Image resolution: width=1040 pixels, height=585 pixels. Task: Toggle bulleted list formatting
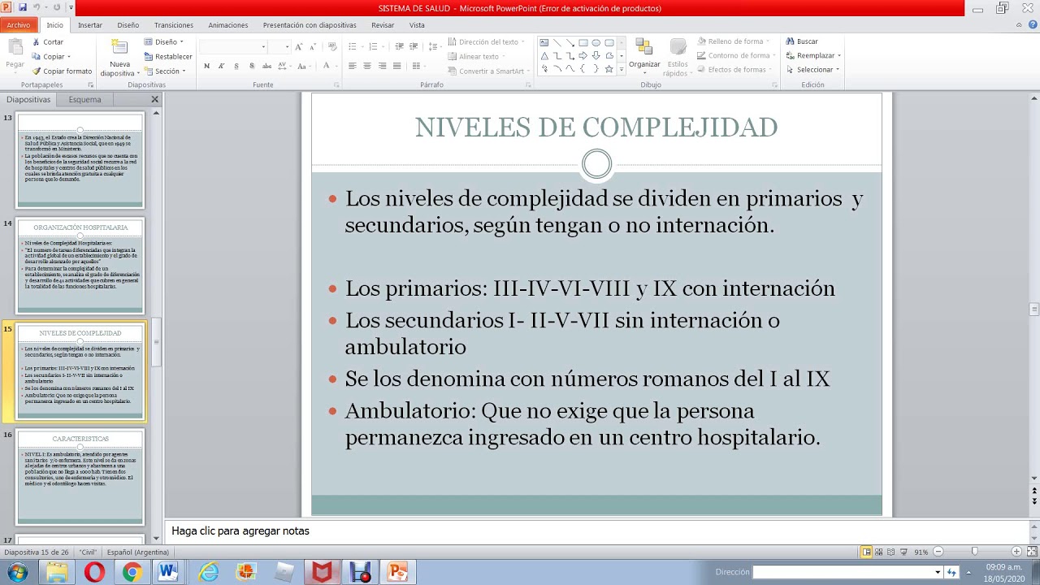tap(352, 47)
